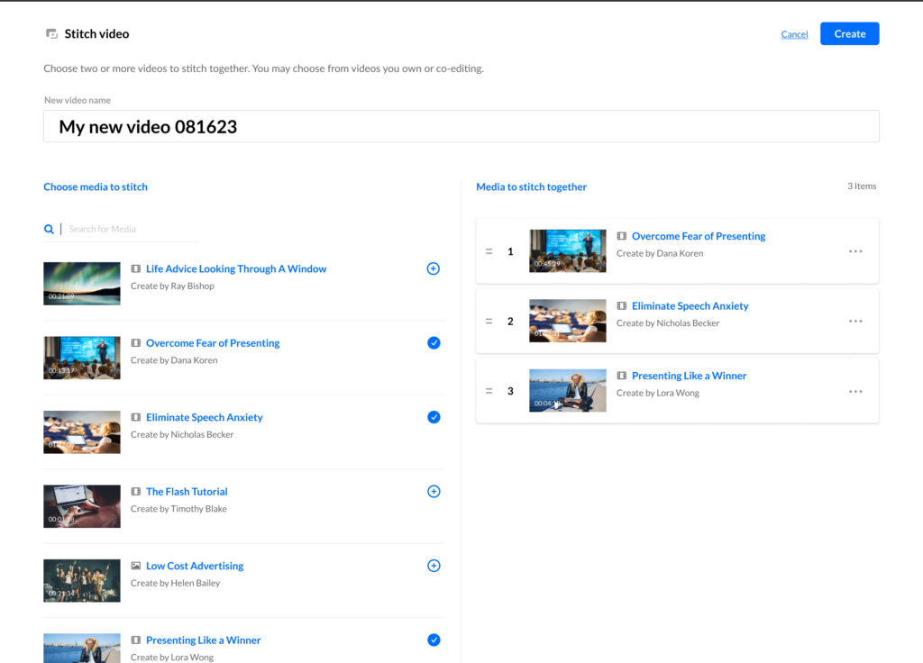The width and height of the screenshot is (923, 663).
Task: Grab drag handle for Overcome Fear of Presenting
Action: pos(489,252)
